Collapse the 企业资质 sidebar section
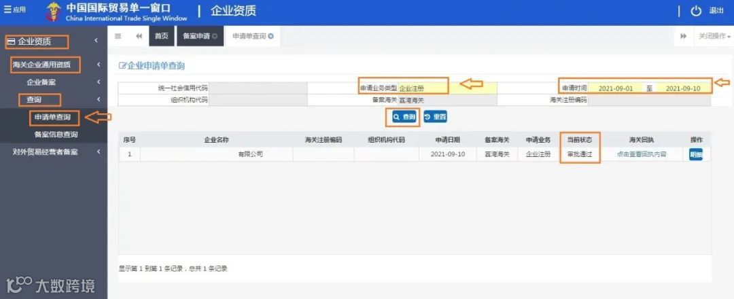Screen dimensions: 734x299 54,41
